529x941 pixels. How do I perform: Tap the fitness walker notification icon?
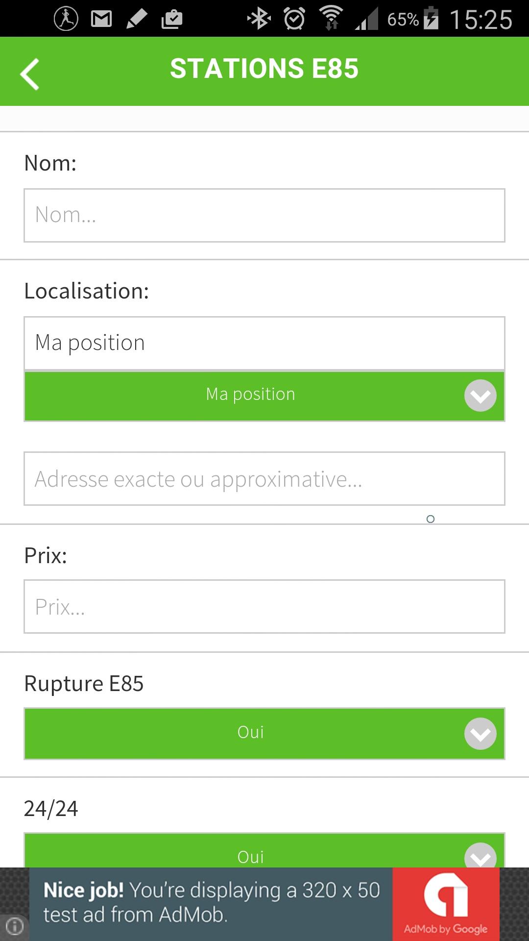coord(66,19)
